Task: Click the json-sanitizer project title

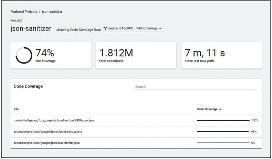Action: tap(31, 28)
